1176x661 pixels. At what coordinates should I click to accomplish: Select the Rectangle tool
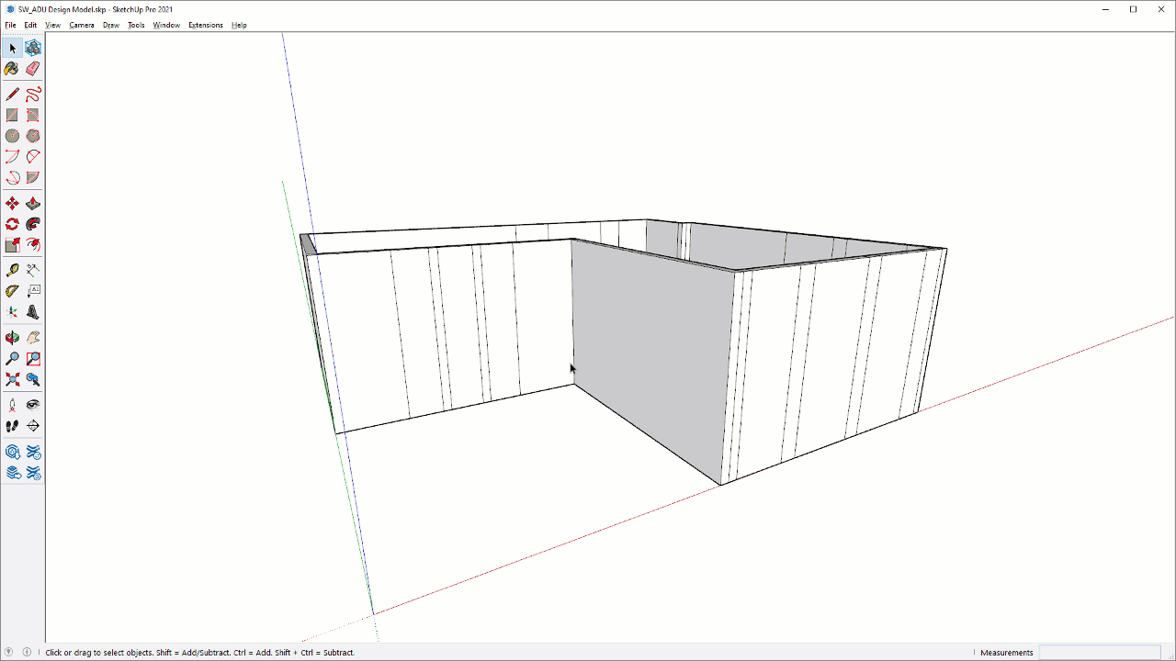tap(12, 115)
